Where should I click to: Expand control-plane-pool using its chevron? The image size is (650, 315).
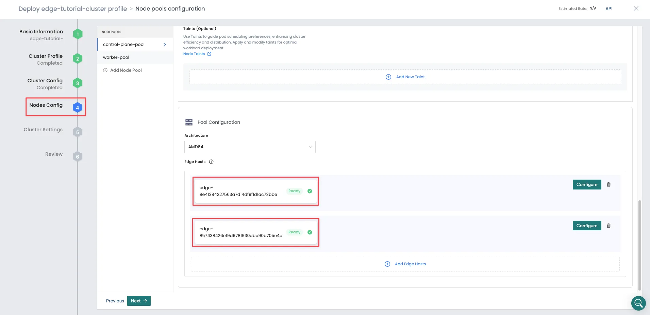pyautogui.click(x=165, y=44)
